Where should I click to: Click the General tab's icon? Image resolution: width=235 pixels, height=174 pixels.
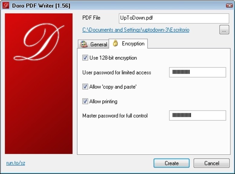coord(84,44)
